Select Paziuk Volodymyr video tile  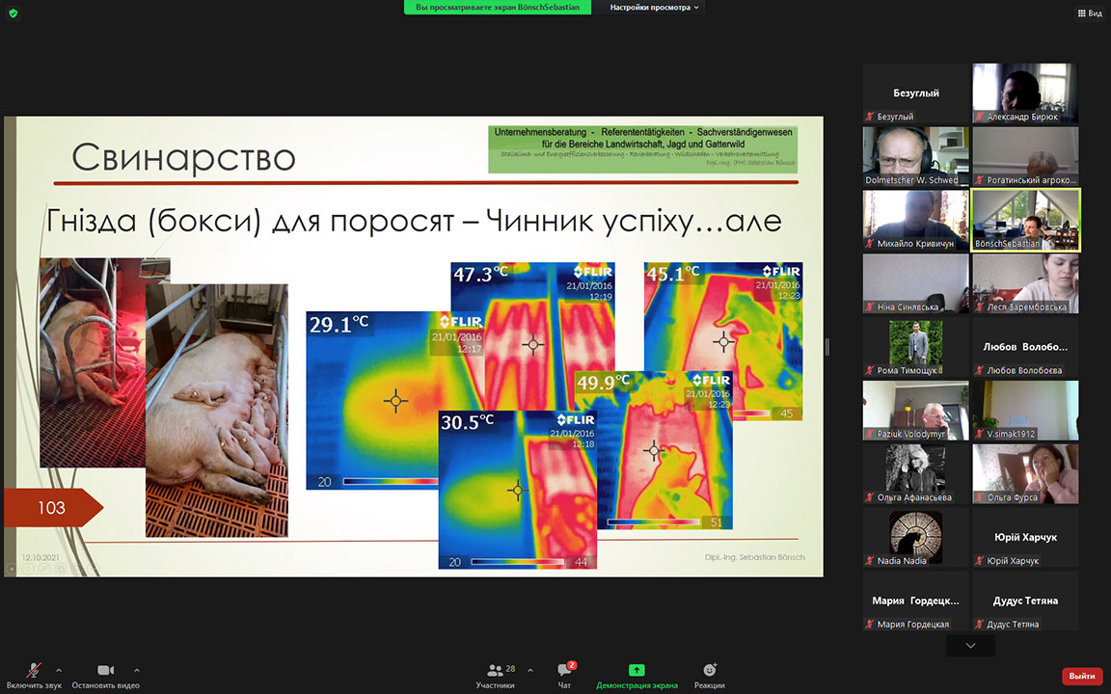click(x=915, y=410)
